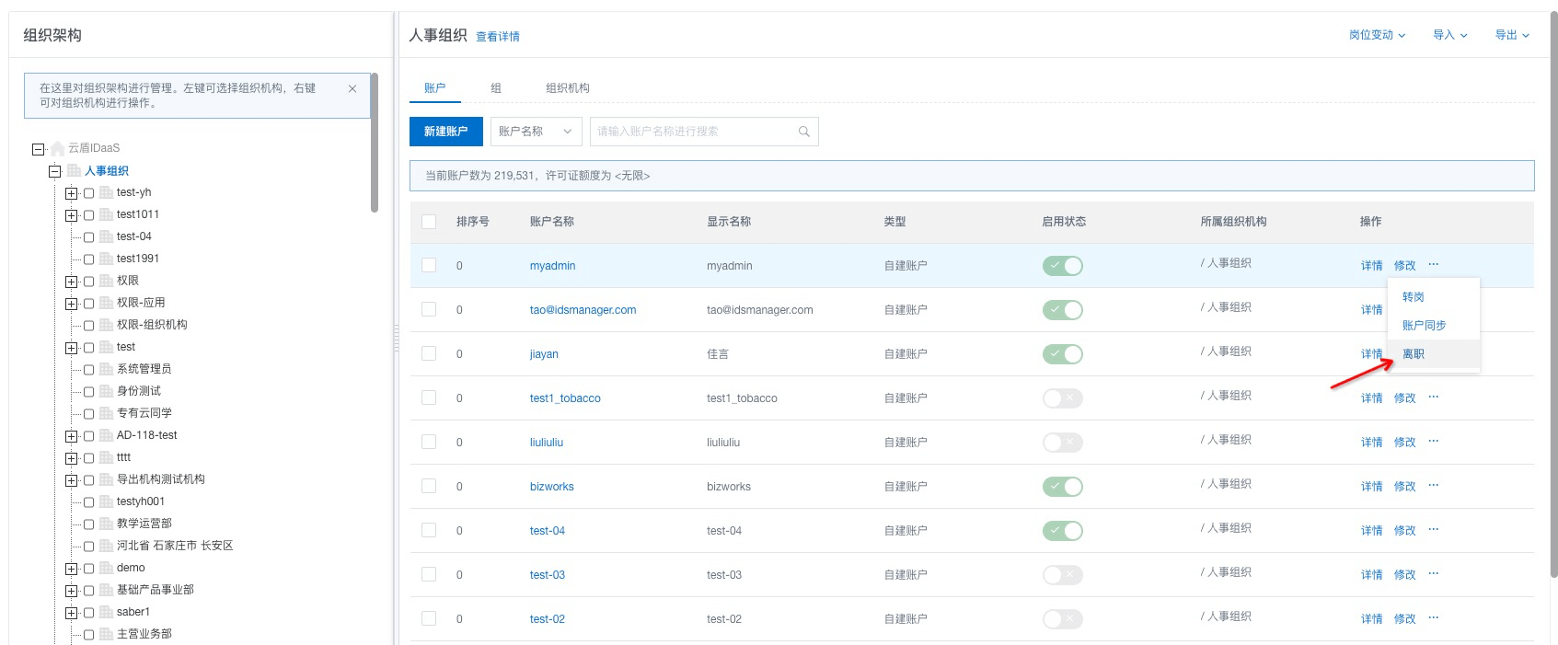The height and width of the screenshot is (645, 1558).
Task: Choose 离职 from the context menu
Action: (1414, 354)
